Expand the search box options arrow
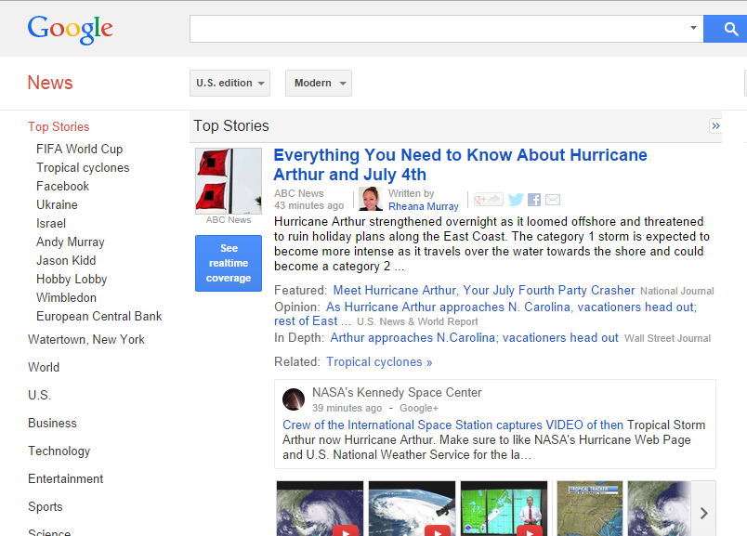The width and height of the screenshot is (747, 536). (x=693, y=29)
